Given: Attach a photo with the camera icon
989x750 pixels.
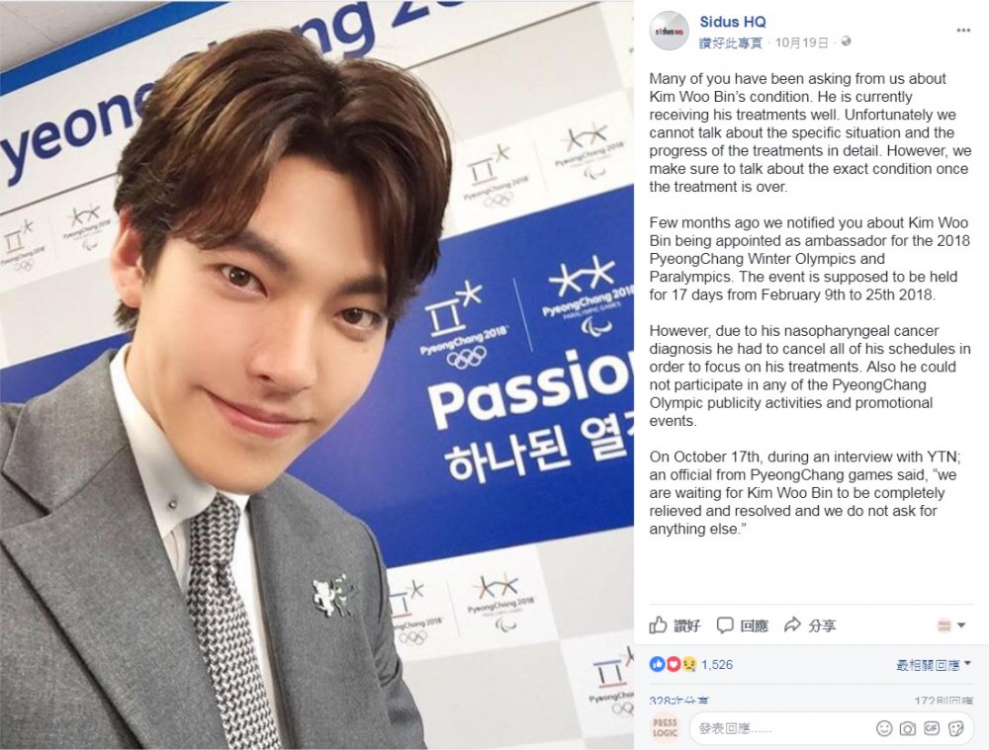Looking at the screenshot, I should [x=908, y=728].
